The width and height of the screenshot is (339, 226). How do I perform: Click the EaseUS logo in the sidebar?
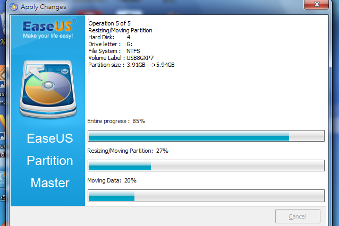[x=49, y=26]
